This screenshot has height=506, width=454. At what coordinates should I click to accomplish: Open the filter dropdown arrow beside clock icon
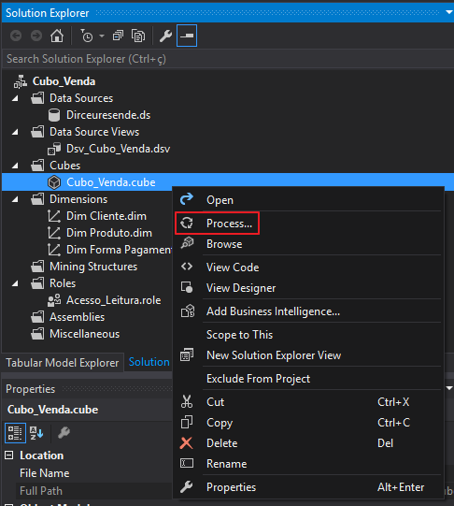[x=102, y=36]
